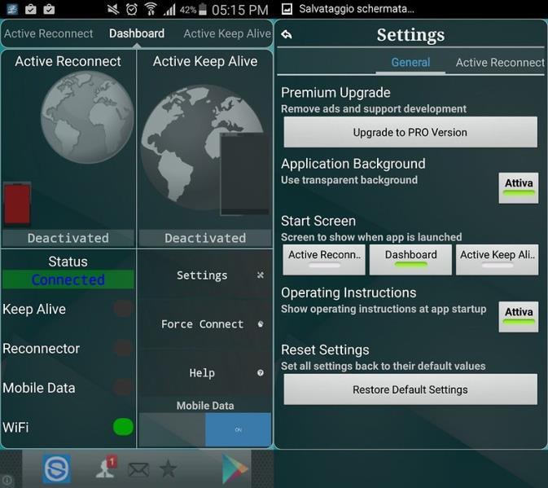Tap Salvataggio schermata notification text
Image resolution: width=548 pixels, height=488 pixels.
point(357,9)
